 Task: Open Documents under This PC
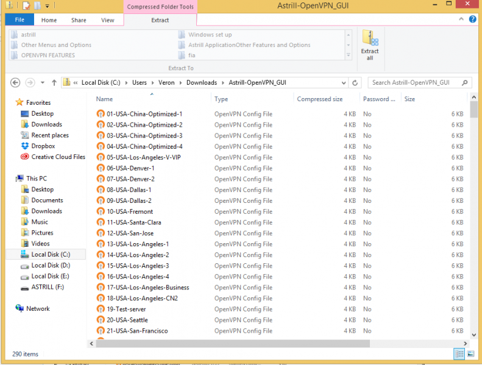tap(42, 200)
